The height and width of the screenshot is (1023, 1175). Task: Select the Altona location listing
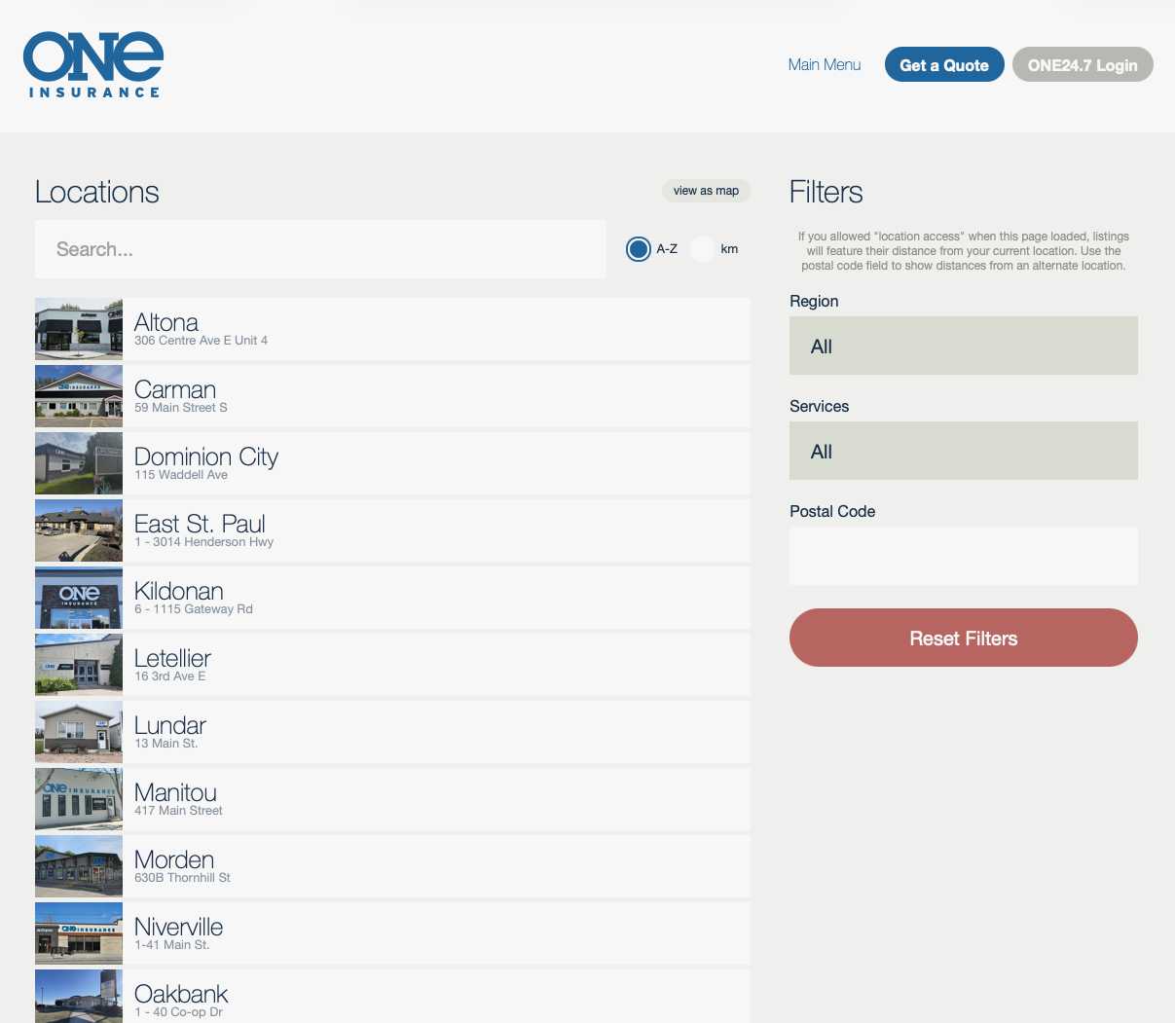pyautogui.click(x=389, y=328)
